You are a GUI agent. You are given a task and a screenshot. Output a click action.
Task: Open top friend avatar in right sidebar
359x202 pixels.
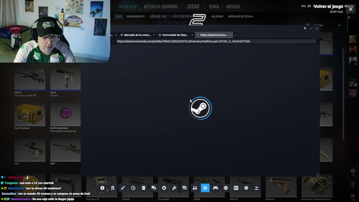(353, 39)
